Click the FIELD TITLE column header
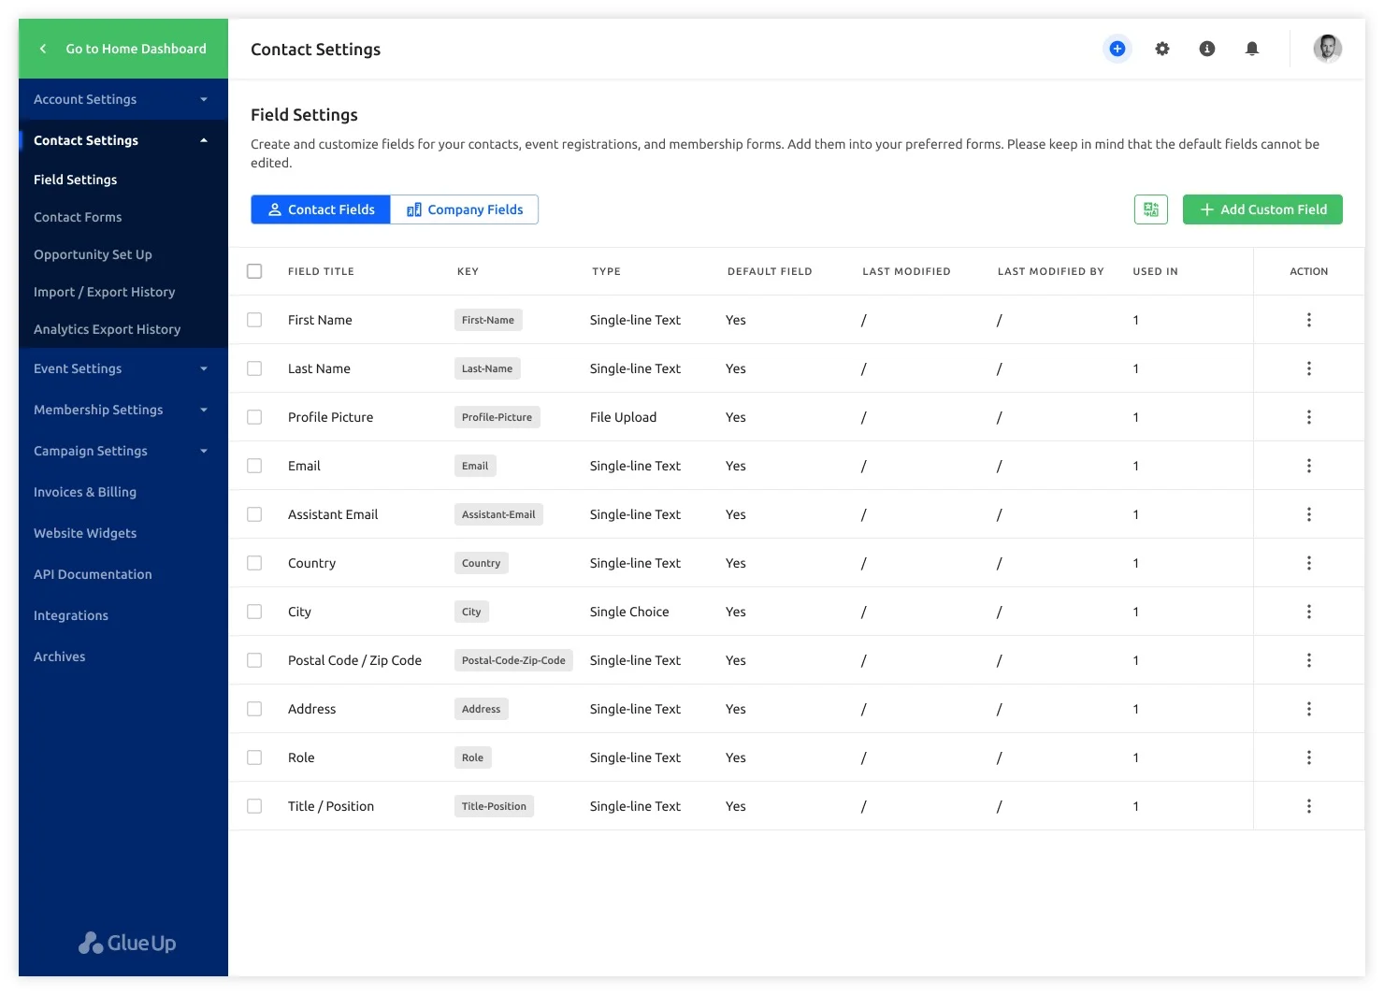Viewport: 1384px width, 995px height. coord(321,271)
